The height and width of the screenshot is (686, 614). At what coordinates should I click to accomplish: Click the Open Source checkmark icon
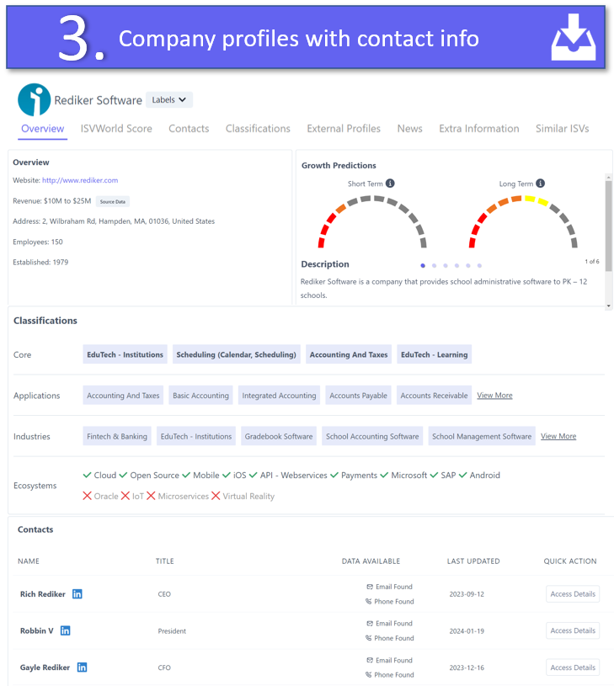pyautogui.click(x=123, y=475)
